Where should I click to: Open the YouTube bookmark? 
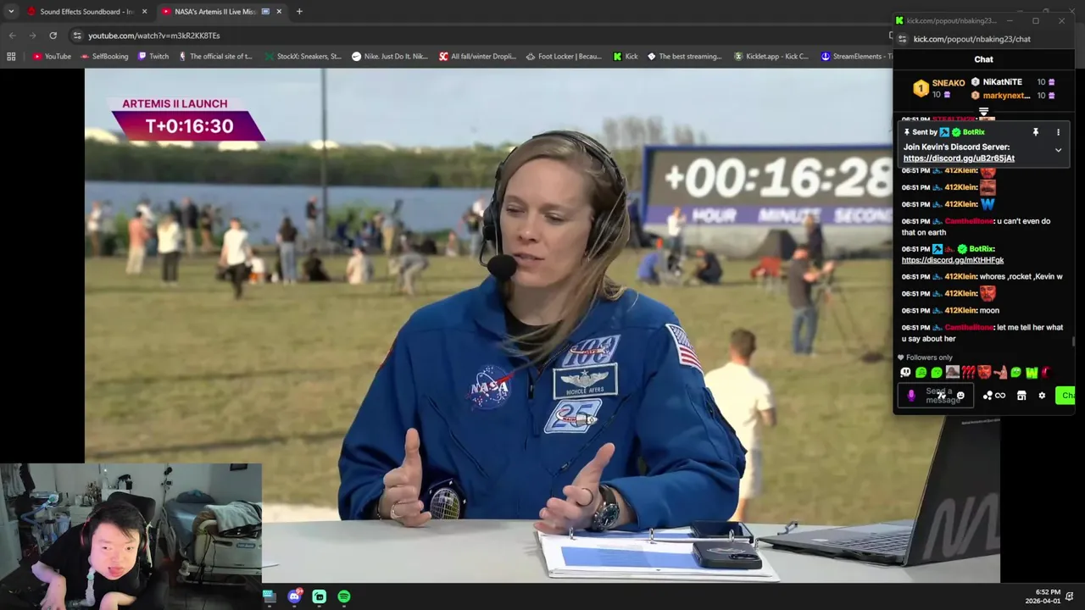(52, 57)
